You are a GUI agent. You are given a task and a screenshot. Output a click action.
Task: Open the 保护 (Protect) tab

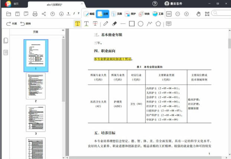tap(130, 14)
